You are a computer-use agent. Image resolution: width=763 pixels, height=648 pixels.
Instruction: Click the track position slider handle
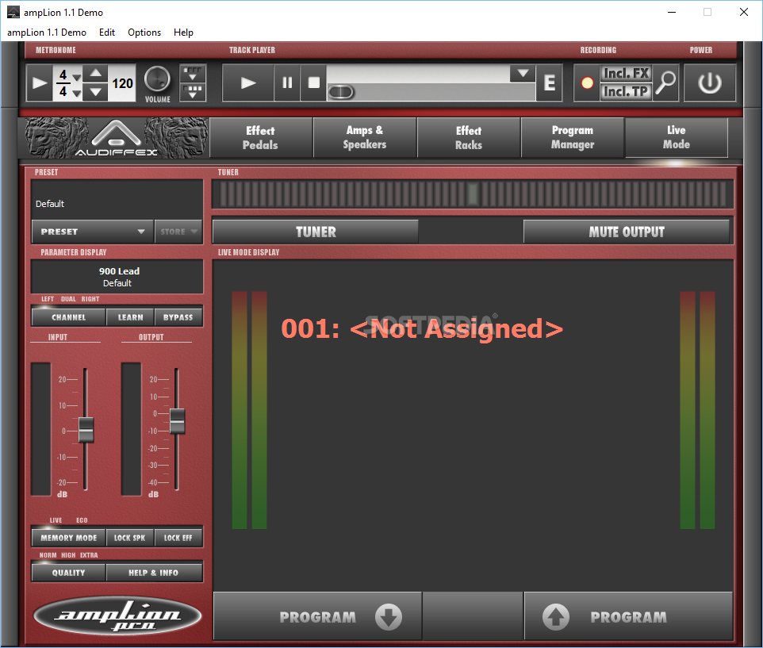[341, 92]
